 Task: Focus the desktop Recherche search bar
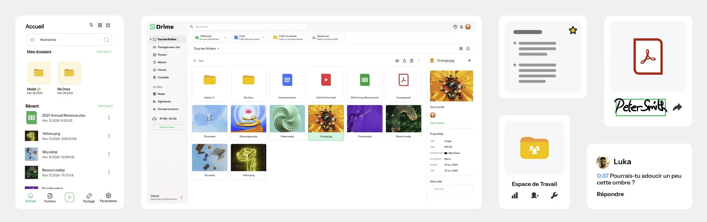(248, 27)
